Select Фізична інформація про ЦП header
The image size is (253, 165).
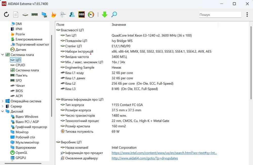80,100
